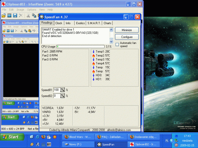This screenshot has width=198, height=148.
Task: Click the red sun tray icon
Action: pyautogui.click(x=176, y=145)
